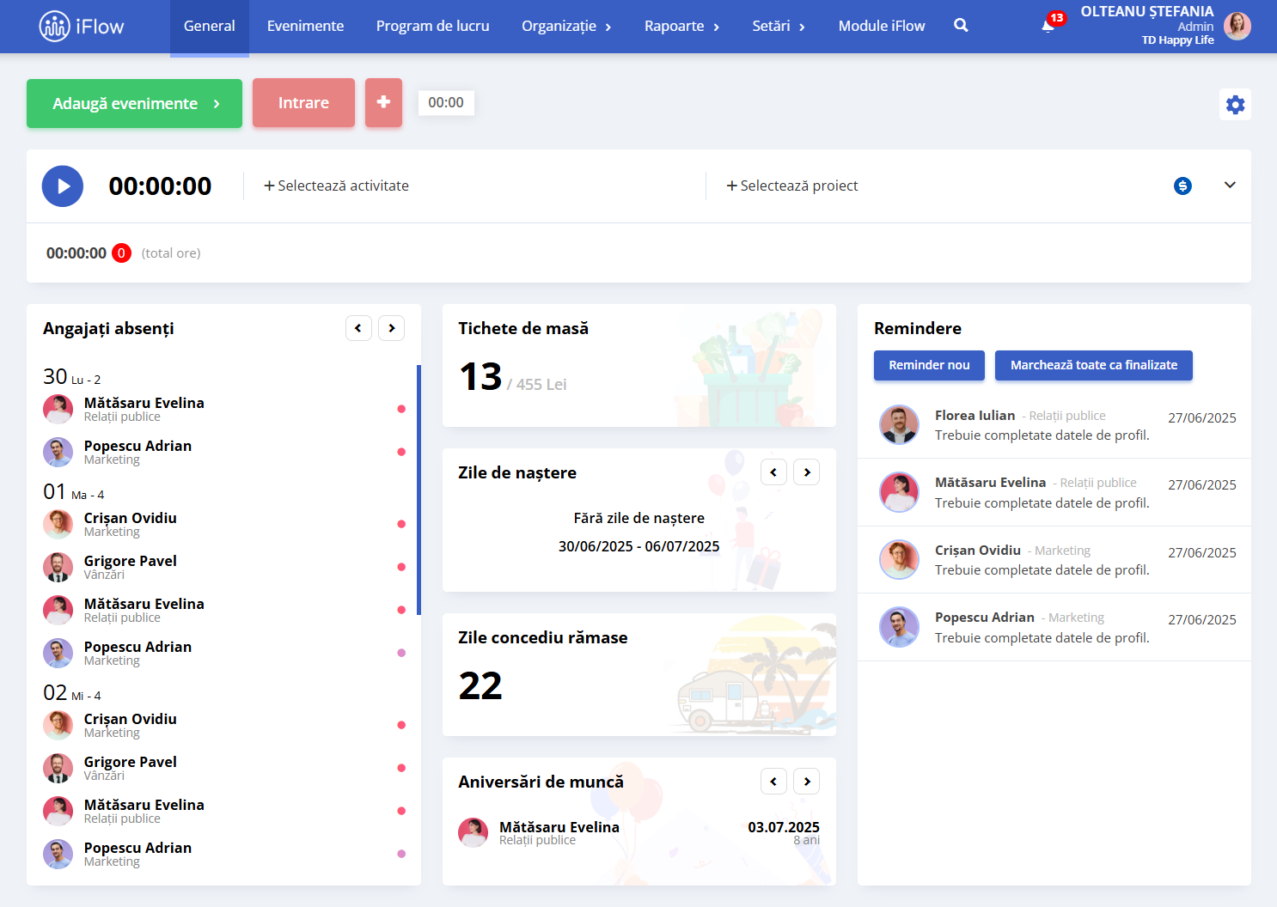The image size is (1277, 907).
Task: Select Grigore Pavel under day 01 Ma
Action: pos(223,567)
